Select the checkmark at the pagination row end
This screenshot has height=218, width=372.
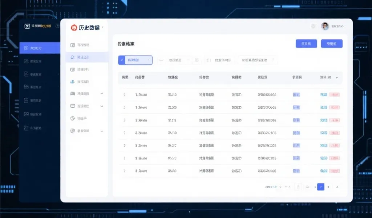[x=338, y=187]
